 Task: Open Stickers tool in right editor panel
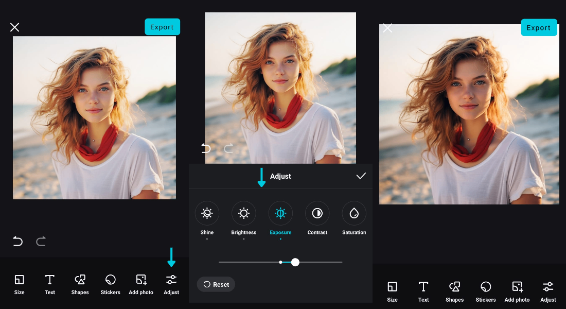click(486, 292)
